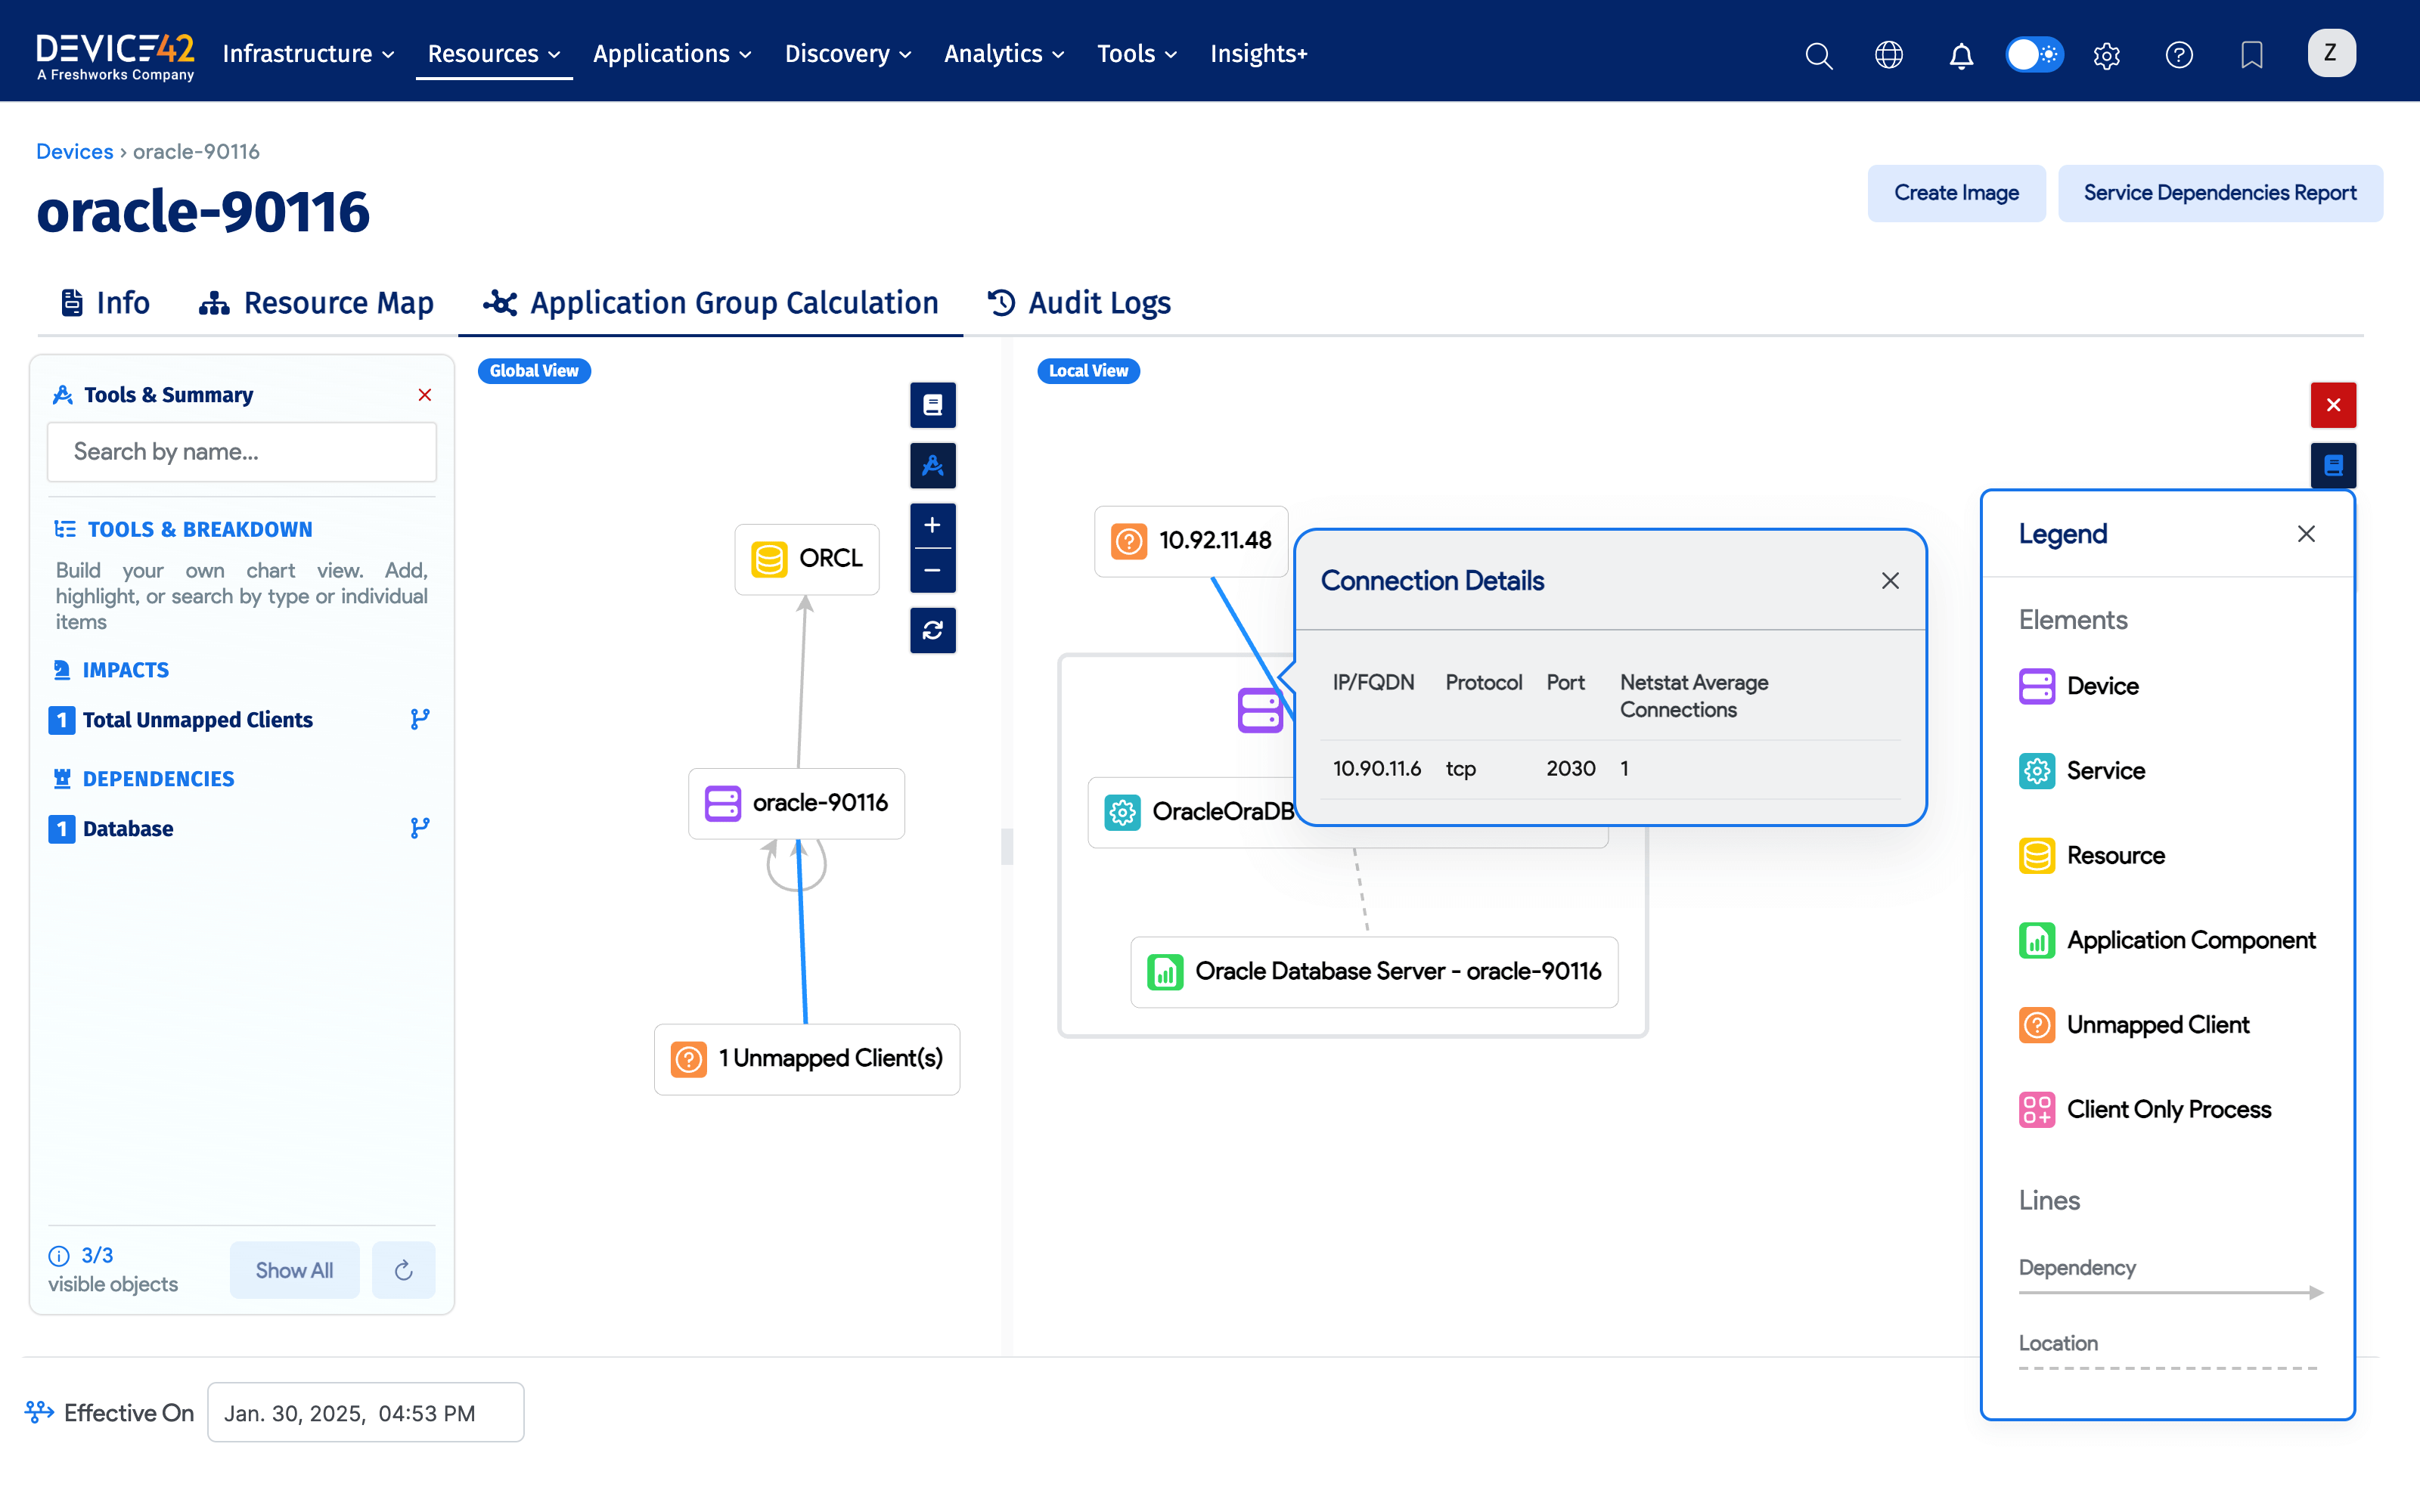This screenshot has width=2420, height=1512.
Task: Click the Devices breadcrumb link
Action: tap(74, 151)
